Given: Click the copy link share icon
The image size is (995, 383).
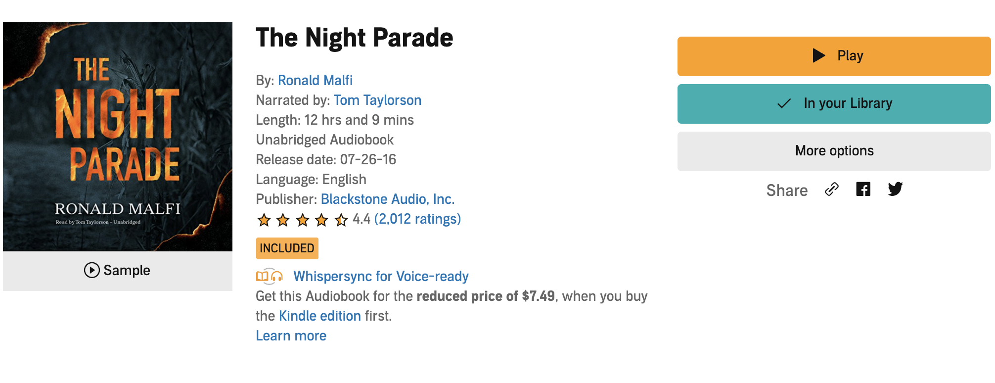Looking at the screenshot, I should coord(832,190).
